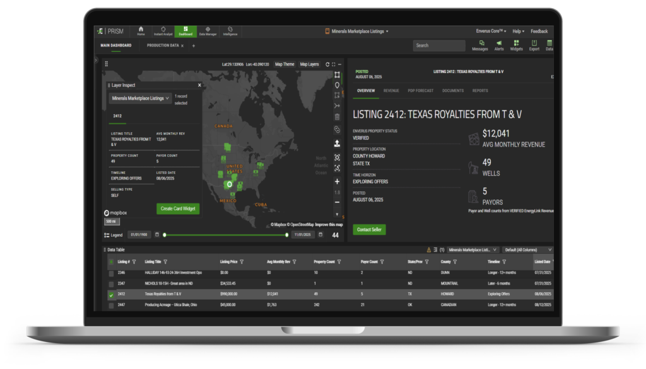
Task: Click the map trash delete icon
Action: point(337,116)
